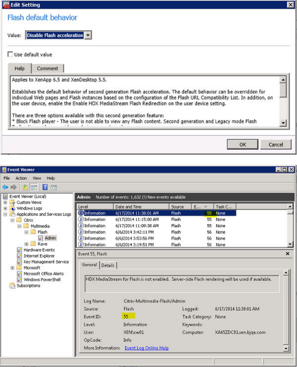
Task: Click the info icon of 11:15:00 AM event
Action: tap(81, 219)
